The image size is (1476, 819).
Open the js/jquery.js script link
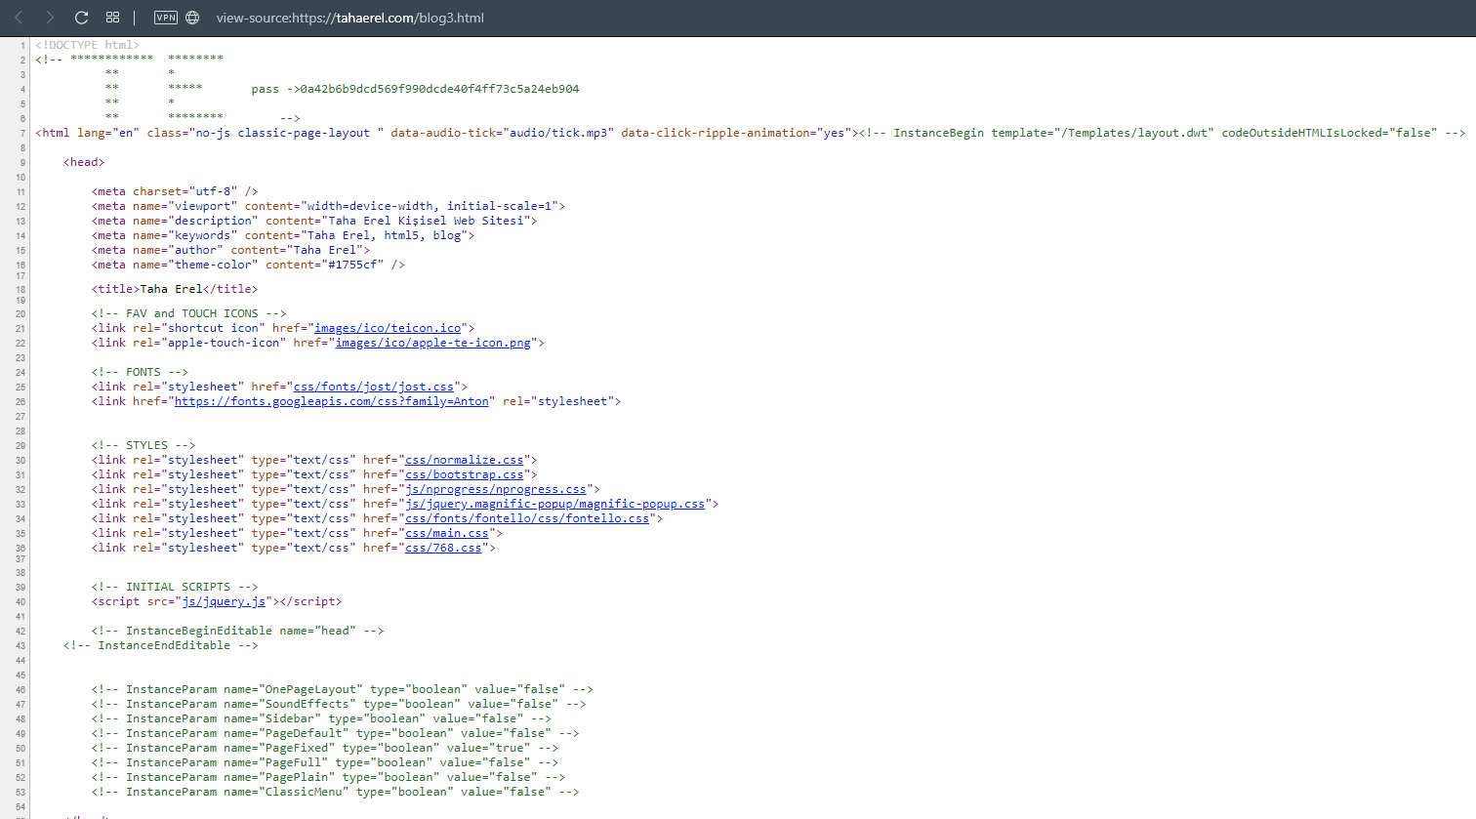(224, 601)
